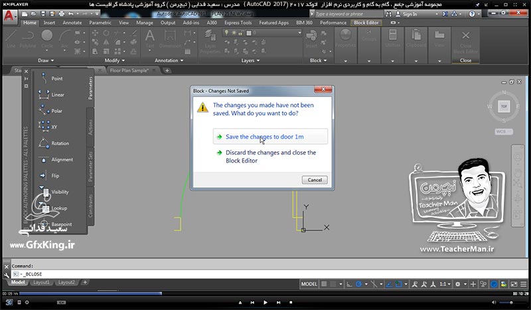Screen dimensions: 531x310
Task: Seek on the KMPlayer progress bar
Action: (264, 293)
